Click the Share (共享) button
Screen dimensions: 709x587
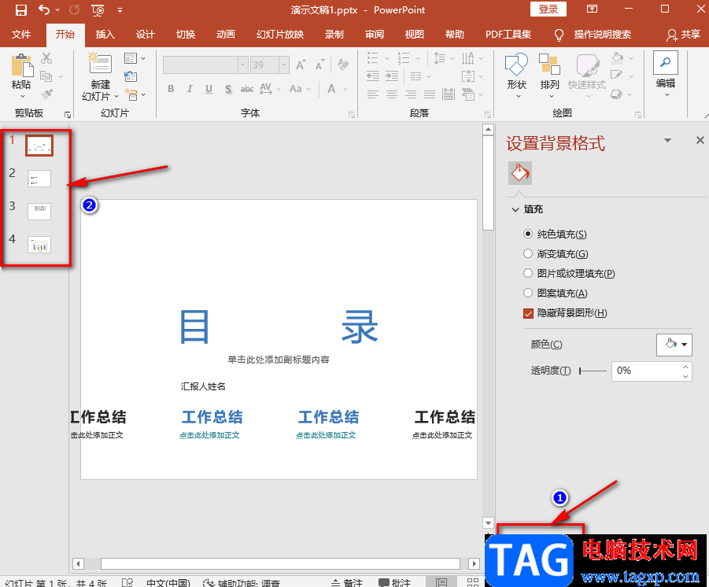pos(682,35)
